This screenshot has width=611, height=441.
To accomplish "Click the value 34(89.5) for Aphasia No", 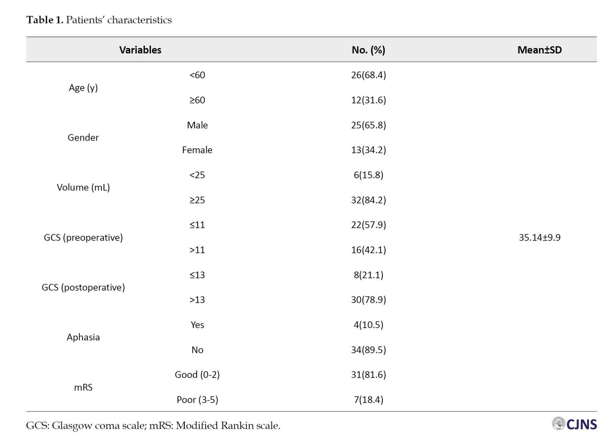I will click(368, 350).
